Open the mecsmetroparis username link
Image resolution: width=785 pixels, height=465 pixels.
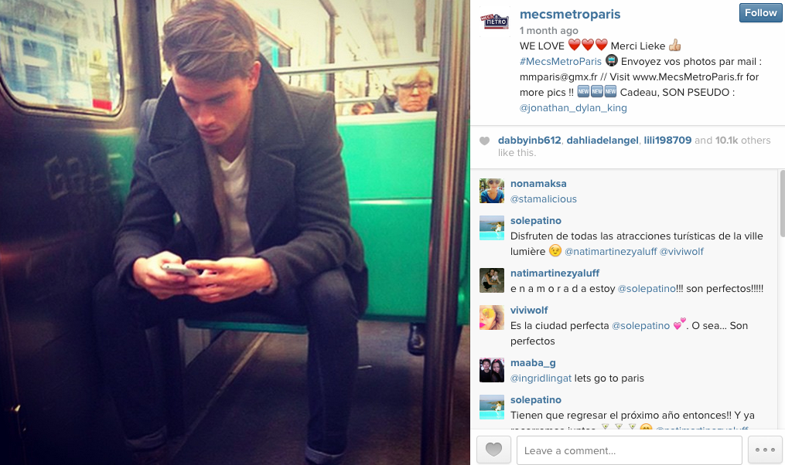(570, 15)
